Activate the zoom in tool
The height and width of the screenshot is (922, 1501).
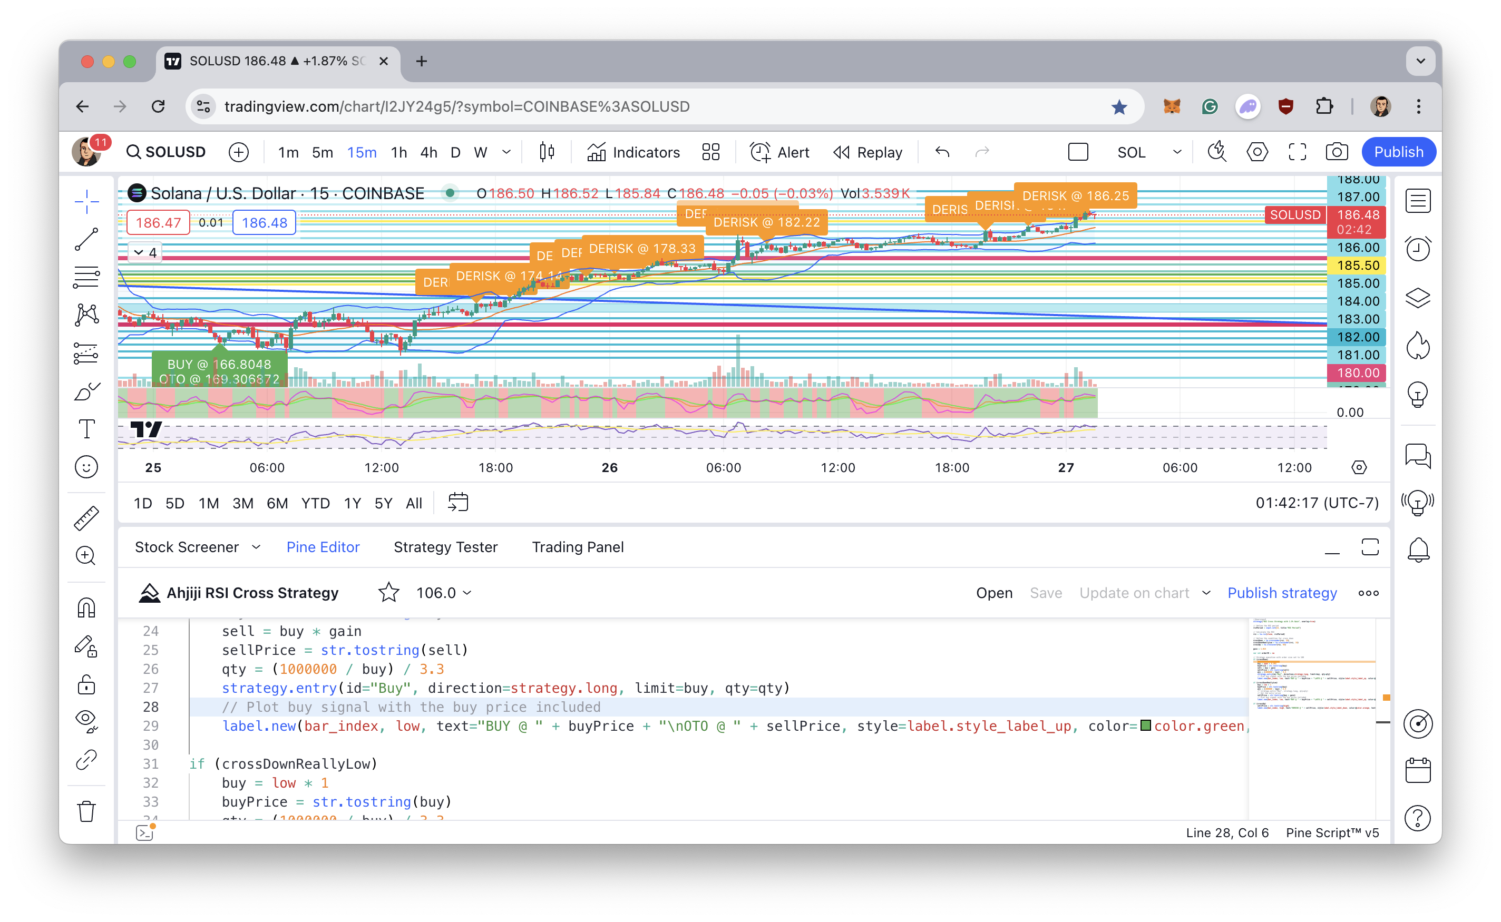85,555
